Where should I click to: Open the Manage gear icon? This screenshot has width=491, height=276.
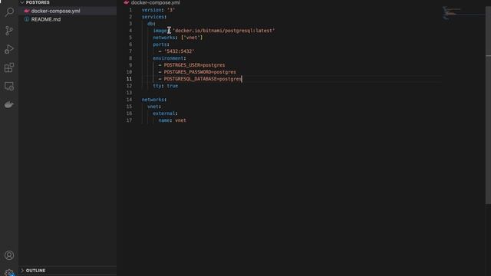coord(9,272)
